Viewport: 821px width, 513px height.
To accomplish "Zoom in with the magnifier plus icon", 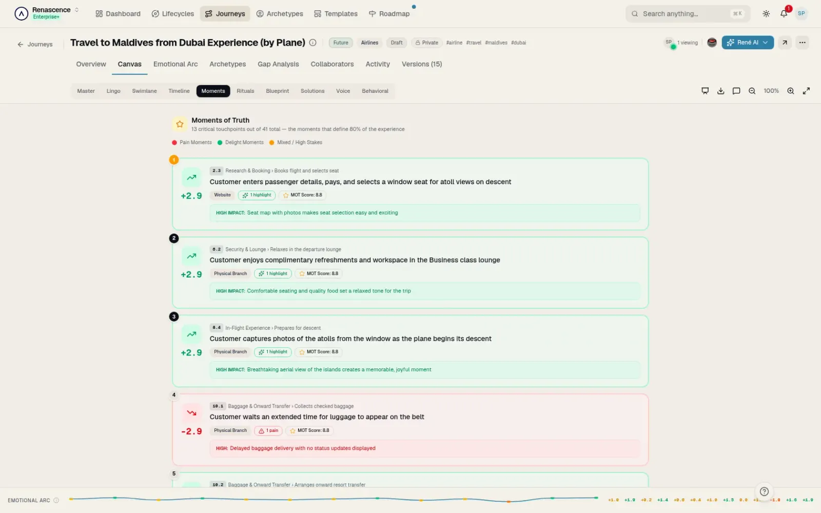I will coord(791,91).
